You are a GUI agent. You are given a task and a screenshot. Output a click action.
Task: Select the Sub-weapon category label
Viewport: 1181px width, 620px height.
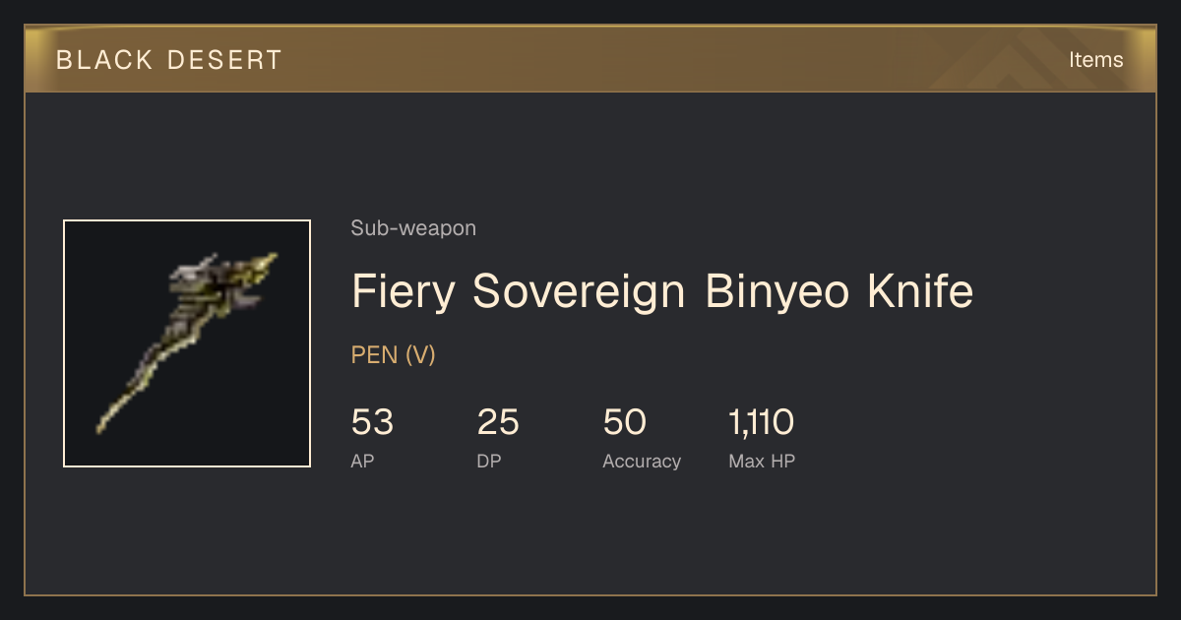(413, 228)
